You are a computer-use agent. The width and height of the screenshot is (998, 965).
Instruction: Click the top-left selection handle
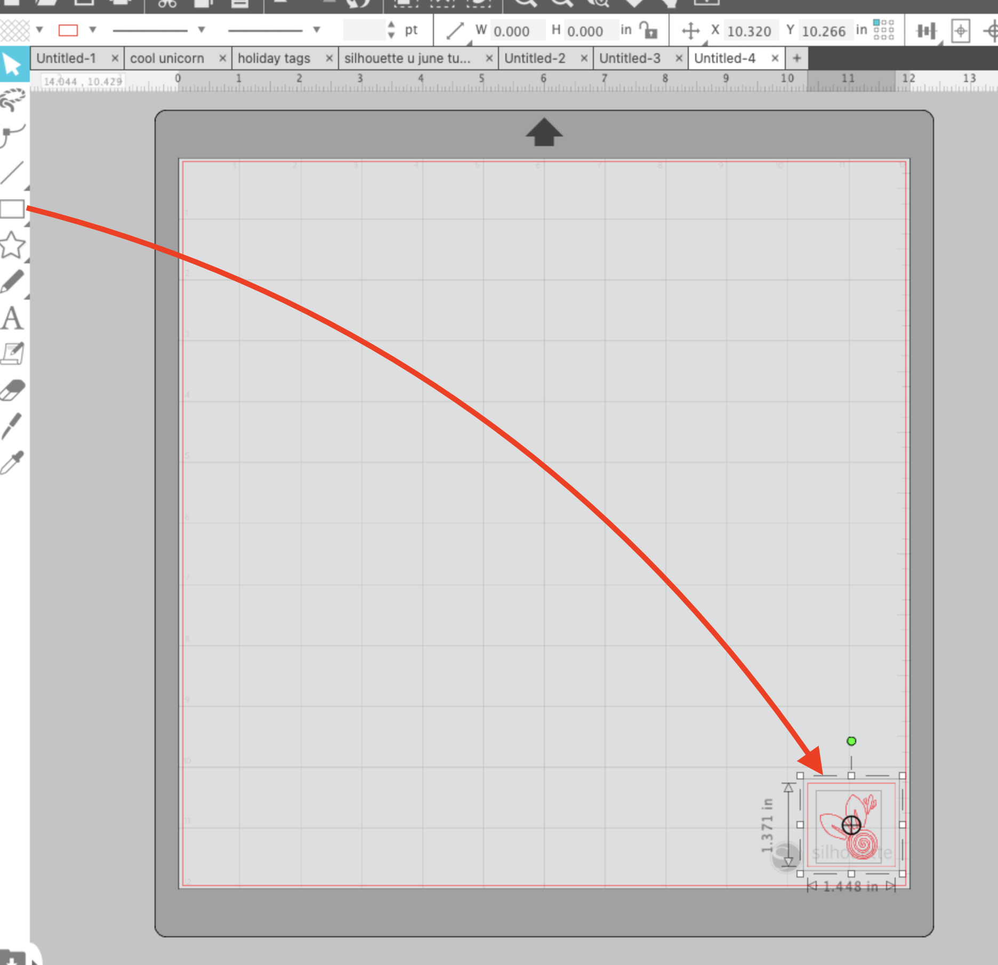pos(800,776)
